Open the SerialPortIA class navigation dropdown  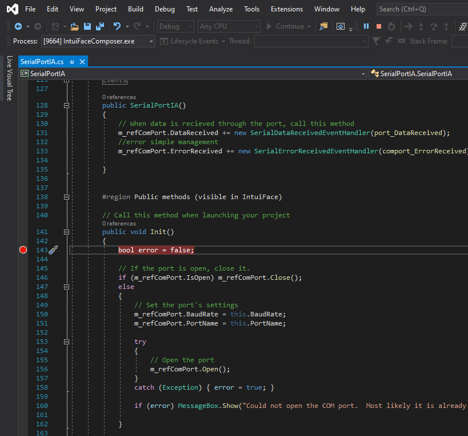(363, 74)
